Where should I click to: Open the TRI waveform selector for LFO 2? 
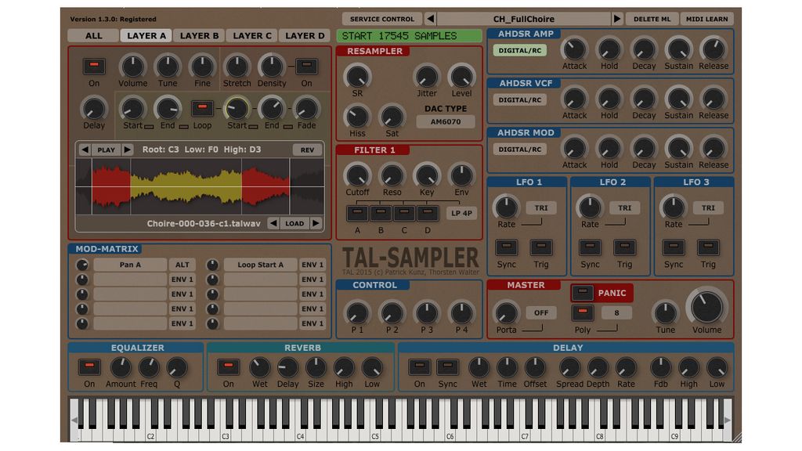point(624,207)
